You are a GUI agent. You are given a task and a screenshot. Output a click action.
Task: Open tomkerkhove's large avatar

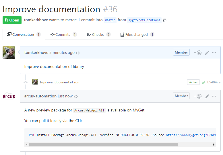pyautogui.click(x=9, y=52)
